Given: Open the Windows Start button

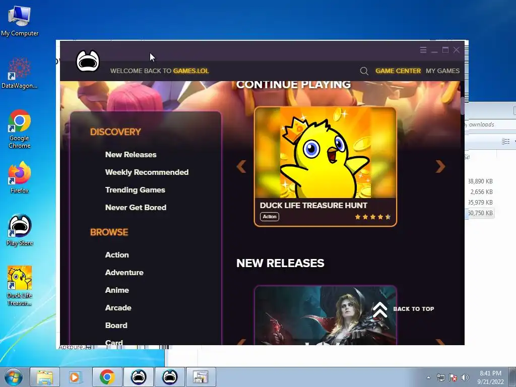Looking at the screenshot, I should [14, 377].
